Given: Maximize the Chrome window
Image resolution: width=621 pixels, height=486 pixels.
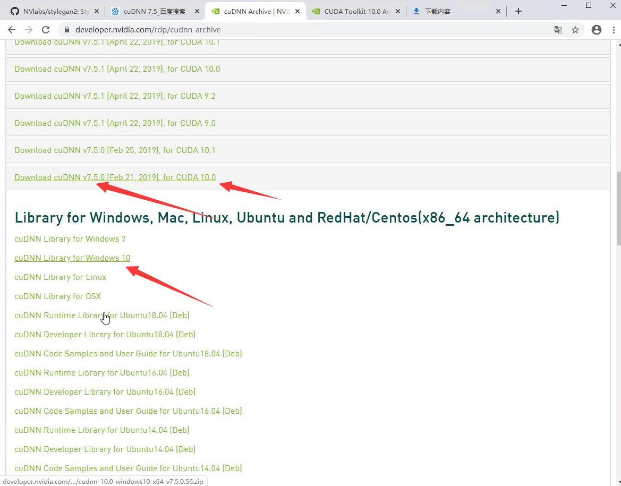Looking at the screenshot, I should pyautogui.click(x=589, y=5).
